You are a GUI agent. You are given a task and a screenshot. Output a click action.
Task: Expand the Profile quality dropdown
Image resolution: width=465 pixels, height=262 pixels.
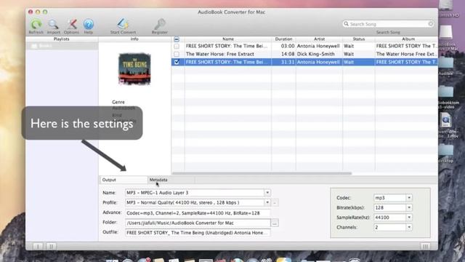point(267,202)
